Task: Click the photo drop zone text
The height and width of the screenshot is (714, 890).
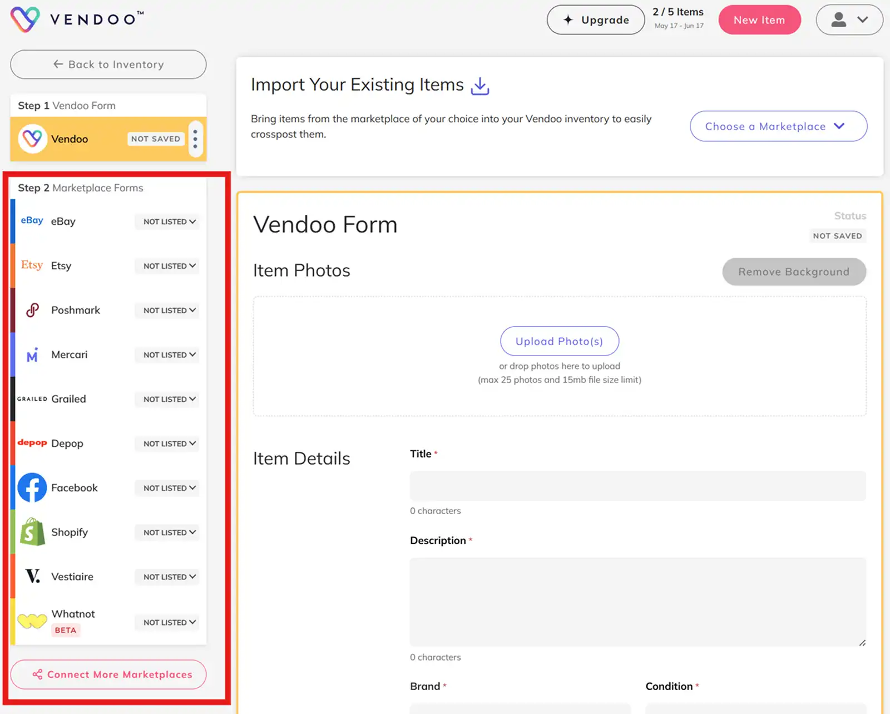Action: tap(560, 373)
